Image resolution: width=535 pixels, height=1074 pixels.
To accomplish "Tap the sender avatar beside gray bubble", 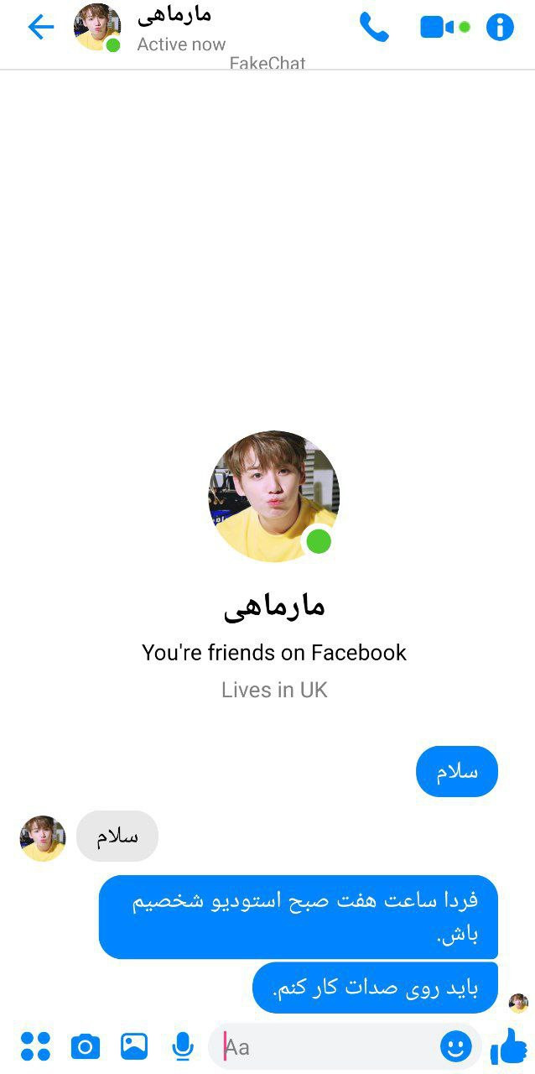I will point(43,838).
